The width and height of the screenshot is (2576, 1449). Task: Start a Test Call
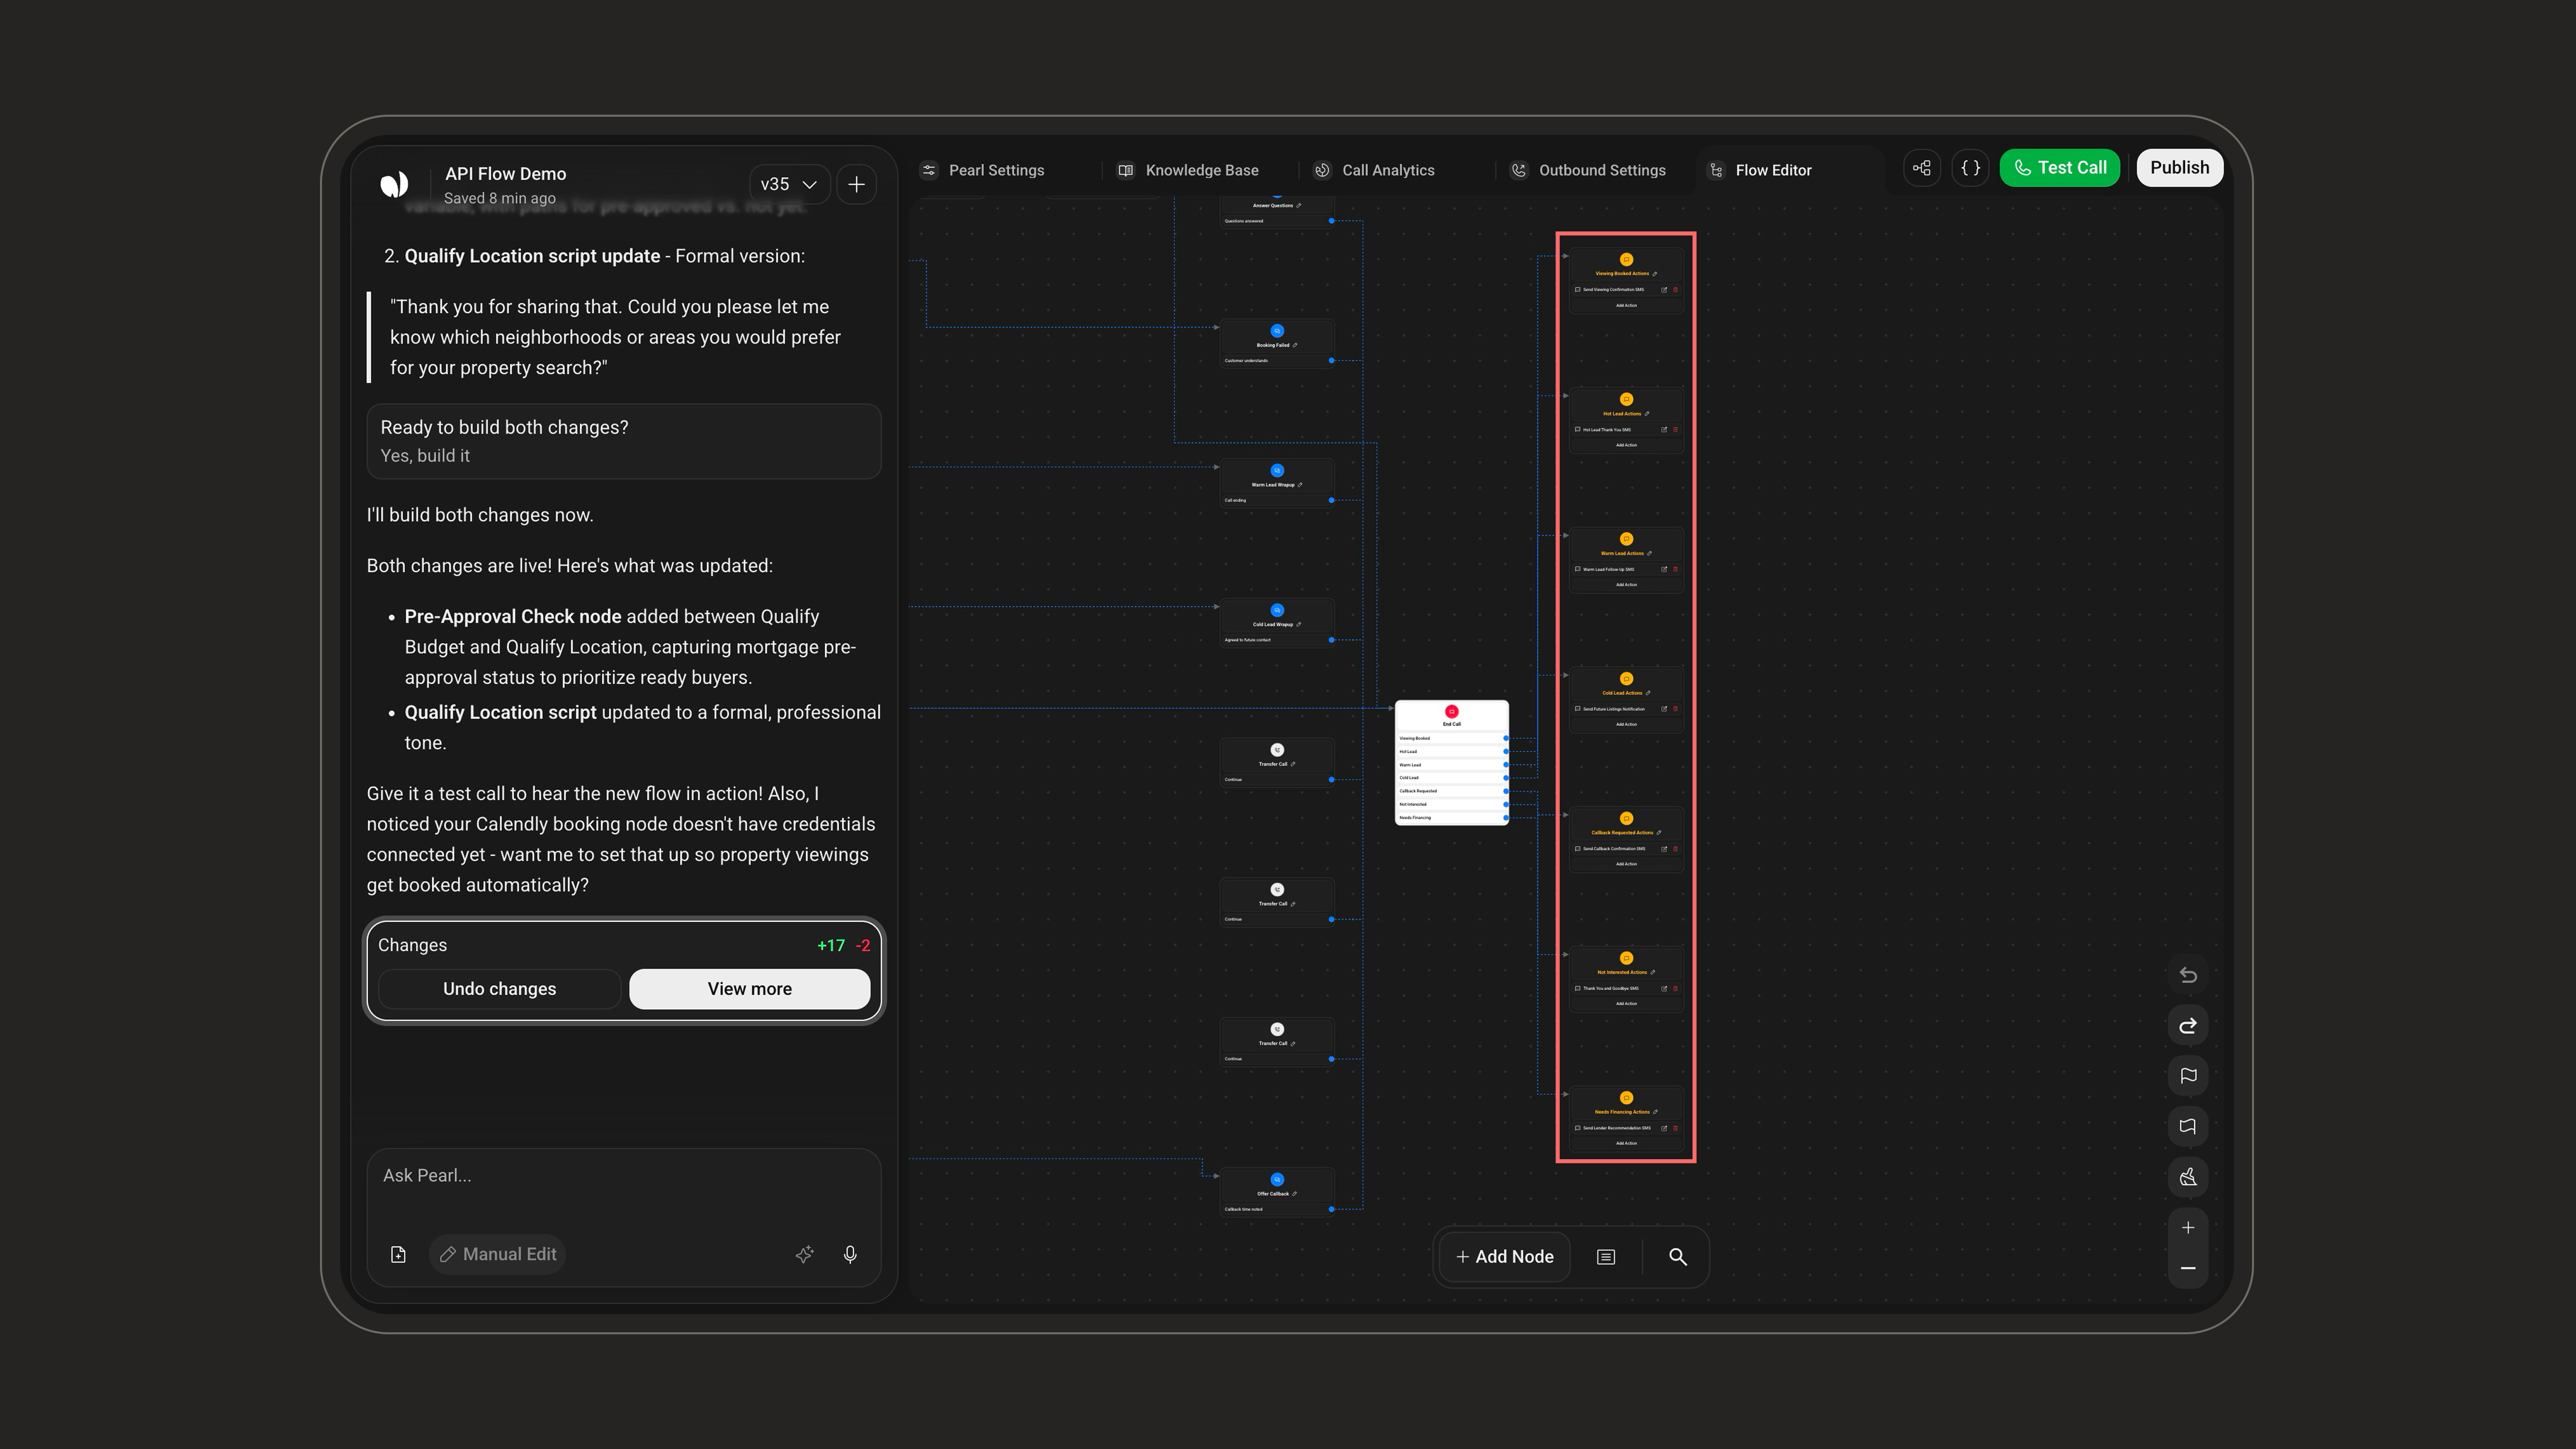click(2059, 168)
